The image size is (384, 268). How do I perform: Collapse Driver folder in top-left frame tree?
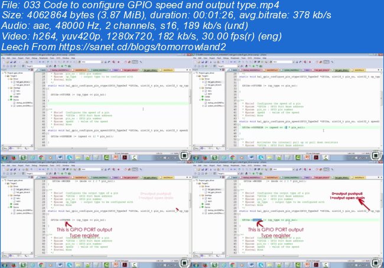(x=8, y=79)
